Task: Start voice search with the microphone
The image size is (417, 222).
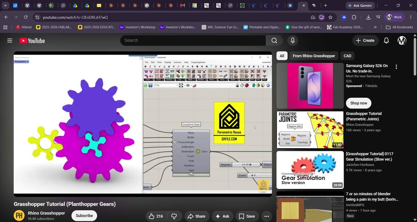Action: pyautogui.click(x=293, y=40)
